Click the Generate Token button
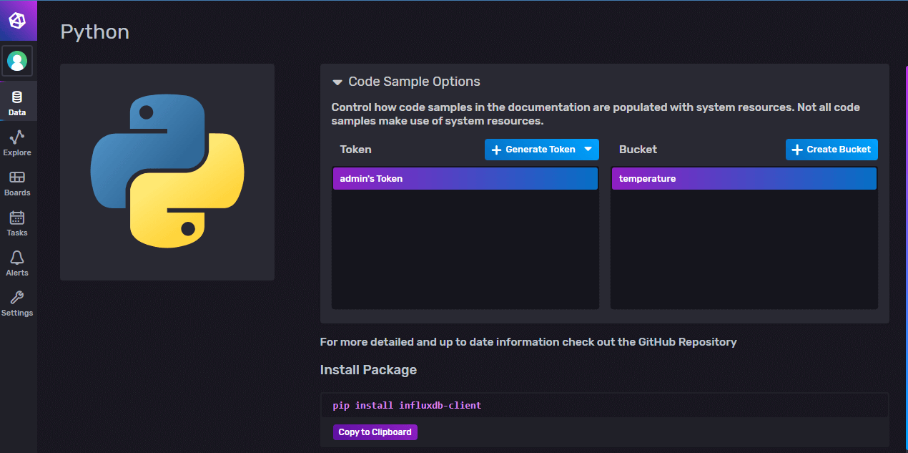908x453 pixels. (x=533, y=150)
